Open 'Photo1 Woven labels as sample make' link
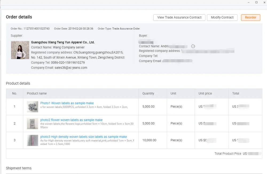 67,103
